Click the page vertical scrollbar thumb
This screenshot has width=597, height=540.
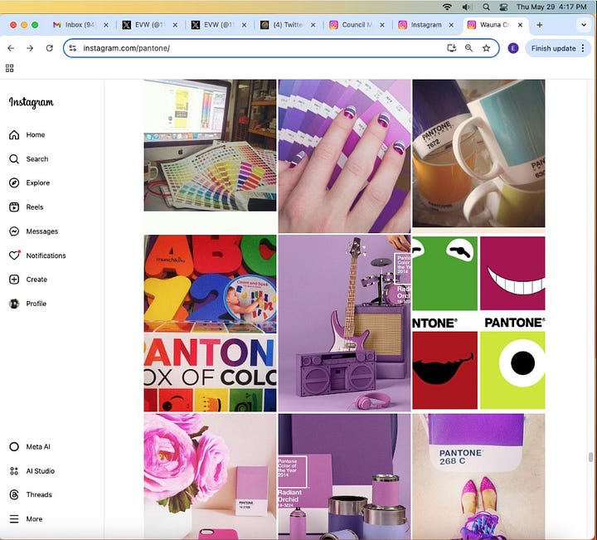tap(590, 457)
